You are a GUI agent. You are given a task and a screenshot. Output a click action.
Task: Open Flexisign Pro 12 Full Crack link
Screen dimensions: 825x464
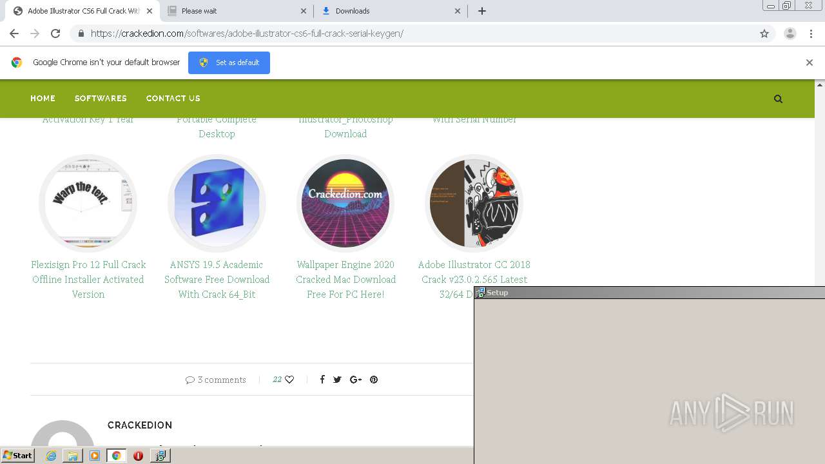coord(88,279)
